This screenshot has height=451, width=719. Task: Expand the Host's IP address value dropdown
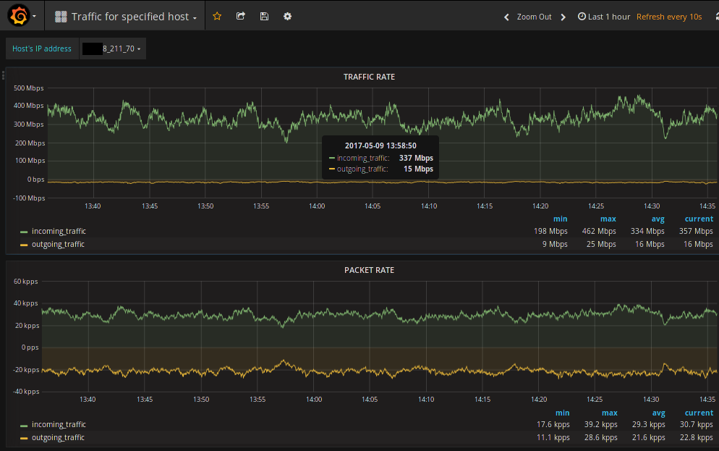click(113, 49)
